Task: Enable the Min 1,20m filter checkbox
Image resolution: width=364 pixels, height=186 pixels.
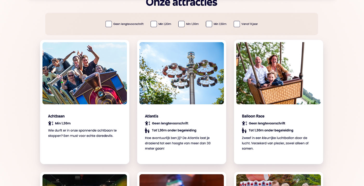Action: click(154, 24)
